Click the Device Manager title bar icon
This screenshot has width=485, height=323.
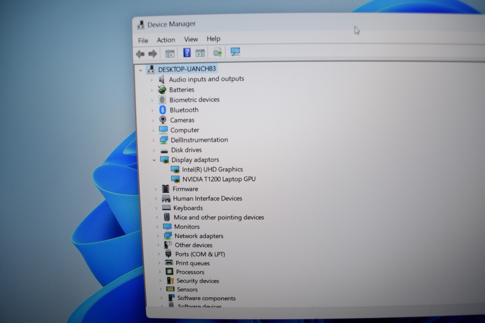tap(140, 25)
